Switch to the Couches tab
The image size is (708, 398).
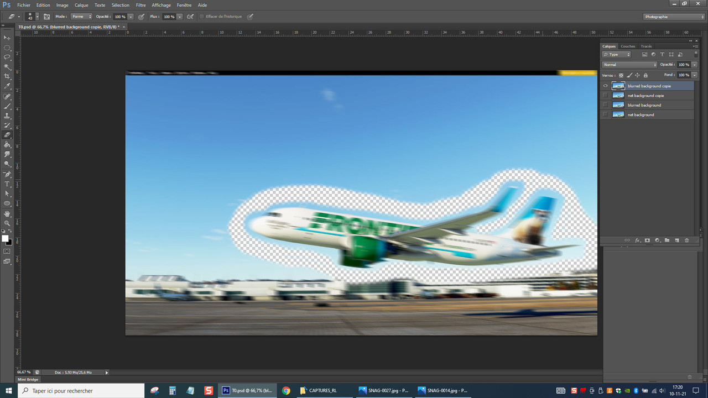pyautogui.click(x=628, y=46)
